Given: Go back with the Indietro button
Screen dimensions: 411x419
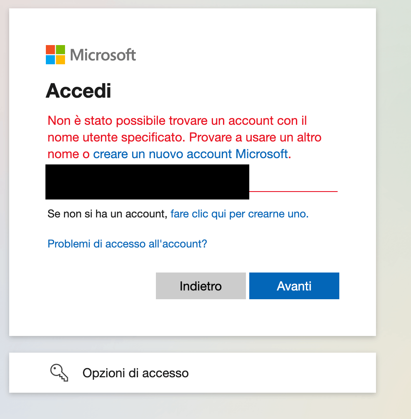Looking at the screenshot, I should click(x=200, y=286).
